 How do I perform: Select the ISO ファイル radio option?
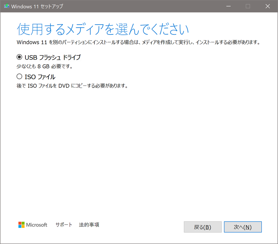19,76
